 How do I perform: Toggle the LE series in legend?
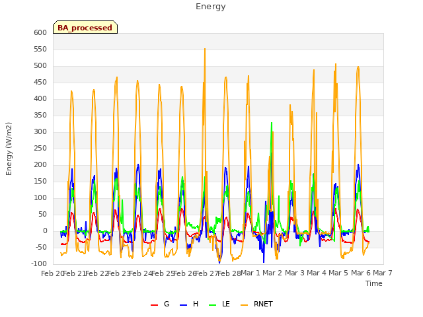pyautogui.click(x=219, y=304)
